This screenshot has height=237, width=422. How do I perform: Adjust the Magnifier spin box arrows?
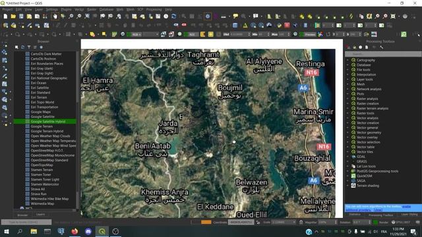[x=336, y=223]
